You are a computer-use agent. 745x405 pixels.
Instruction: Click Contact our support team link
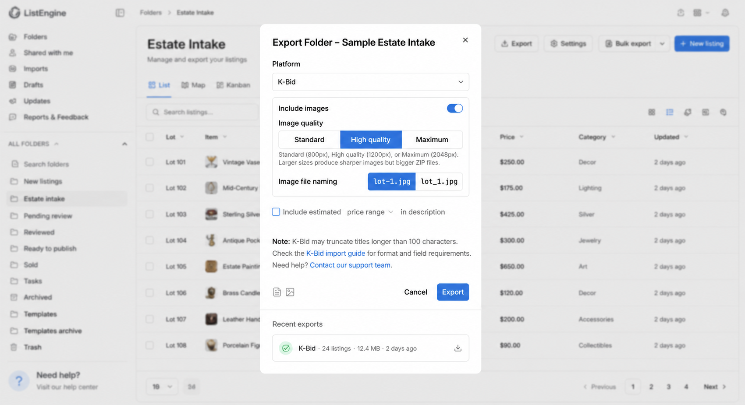(x=350, y=265)
